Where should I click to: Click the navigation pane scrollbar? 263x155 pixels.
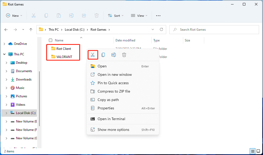tap(39, 99)
